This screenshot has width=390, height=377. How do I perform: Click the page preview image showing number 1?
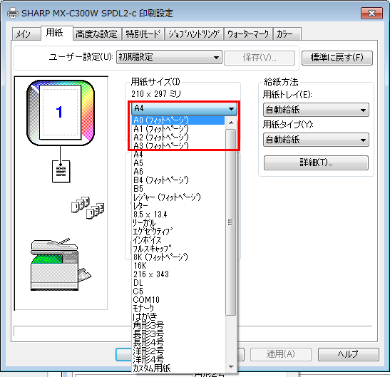pyautogui.click(x=61, y=113)
